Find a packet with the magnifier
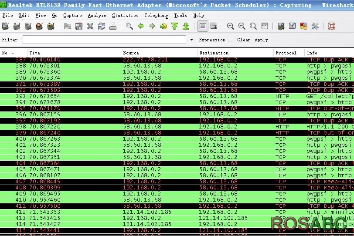The width and height of the screenshot is (354, 236). 129,26
